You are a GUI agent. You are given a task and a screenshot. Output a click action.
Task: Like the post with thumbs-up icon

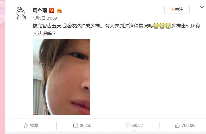coord(177,126)
